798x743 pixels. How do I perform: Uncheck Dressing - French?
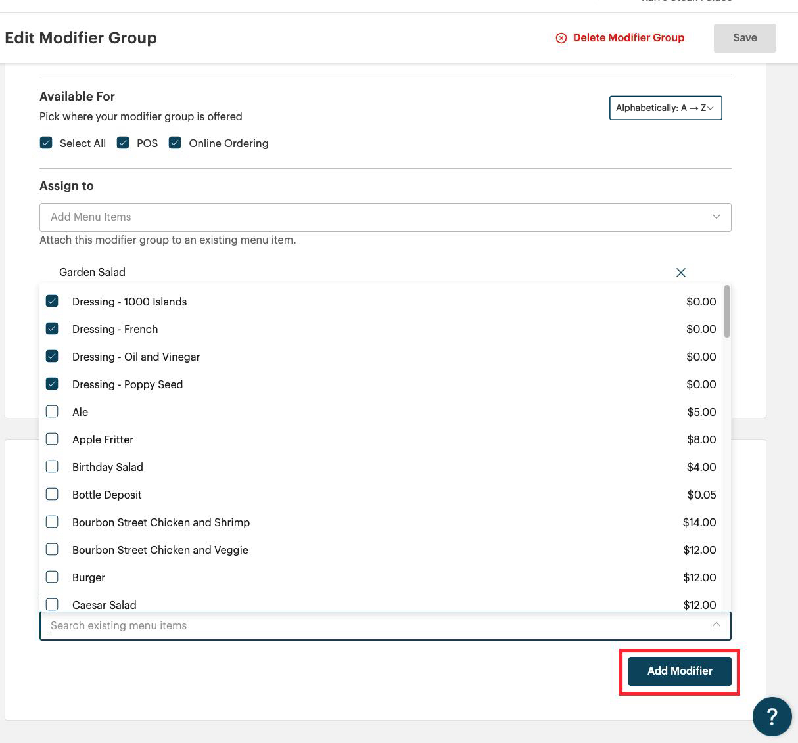tap(52, 328)
